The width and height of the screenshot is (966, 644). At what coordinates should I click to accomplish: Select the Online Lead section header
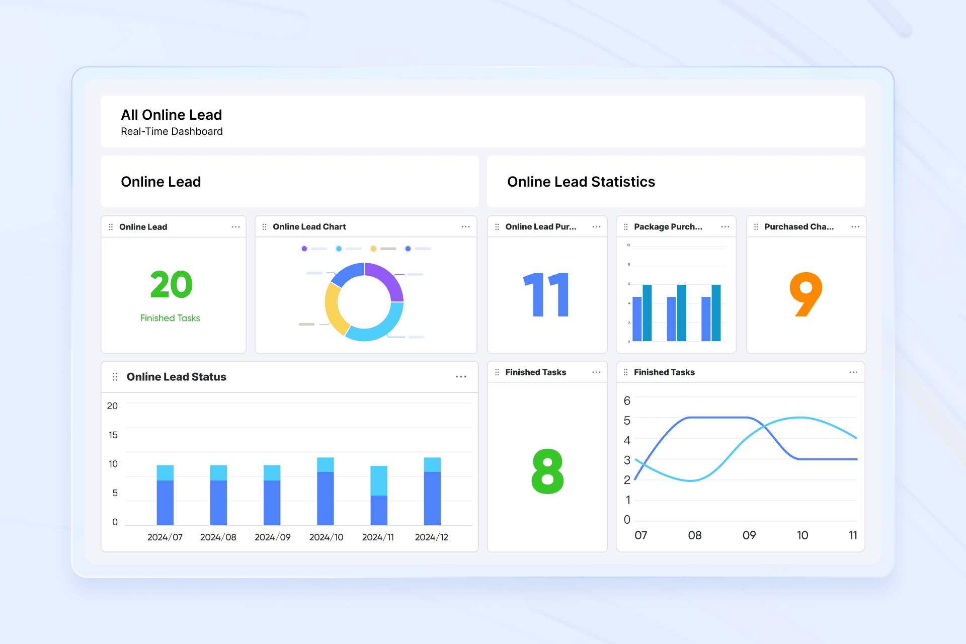tap(161, 182)
